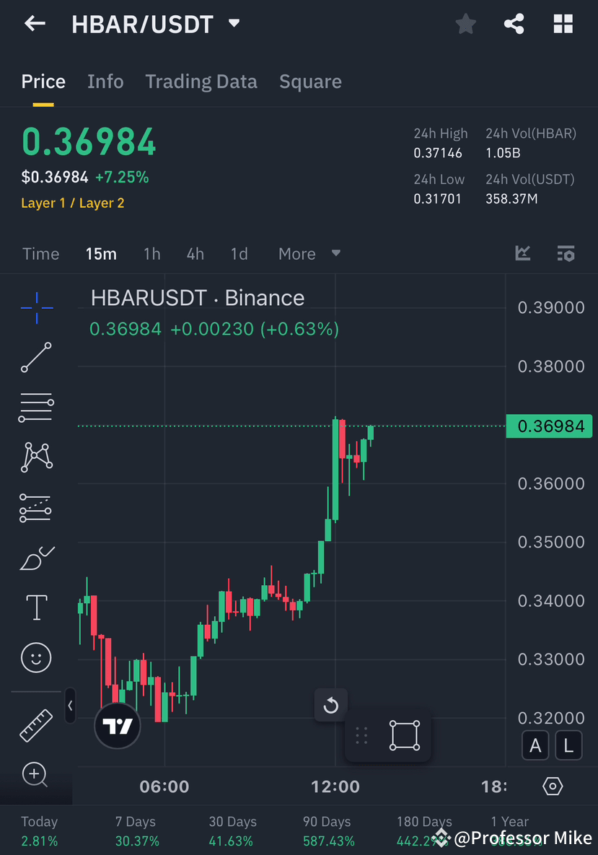Refresh the chart with the reload button
The width and height of the screenshot is (598, 855).
point(330,705)
